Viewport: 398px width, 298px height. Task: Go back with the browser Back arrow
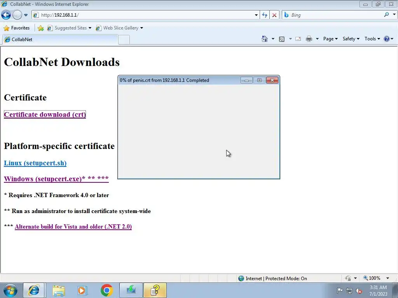click(x=6, y=15)
